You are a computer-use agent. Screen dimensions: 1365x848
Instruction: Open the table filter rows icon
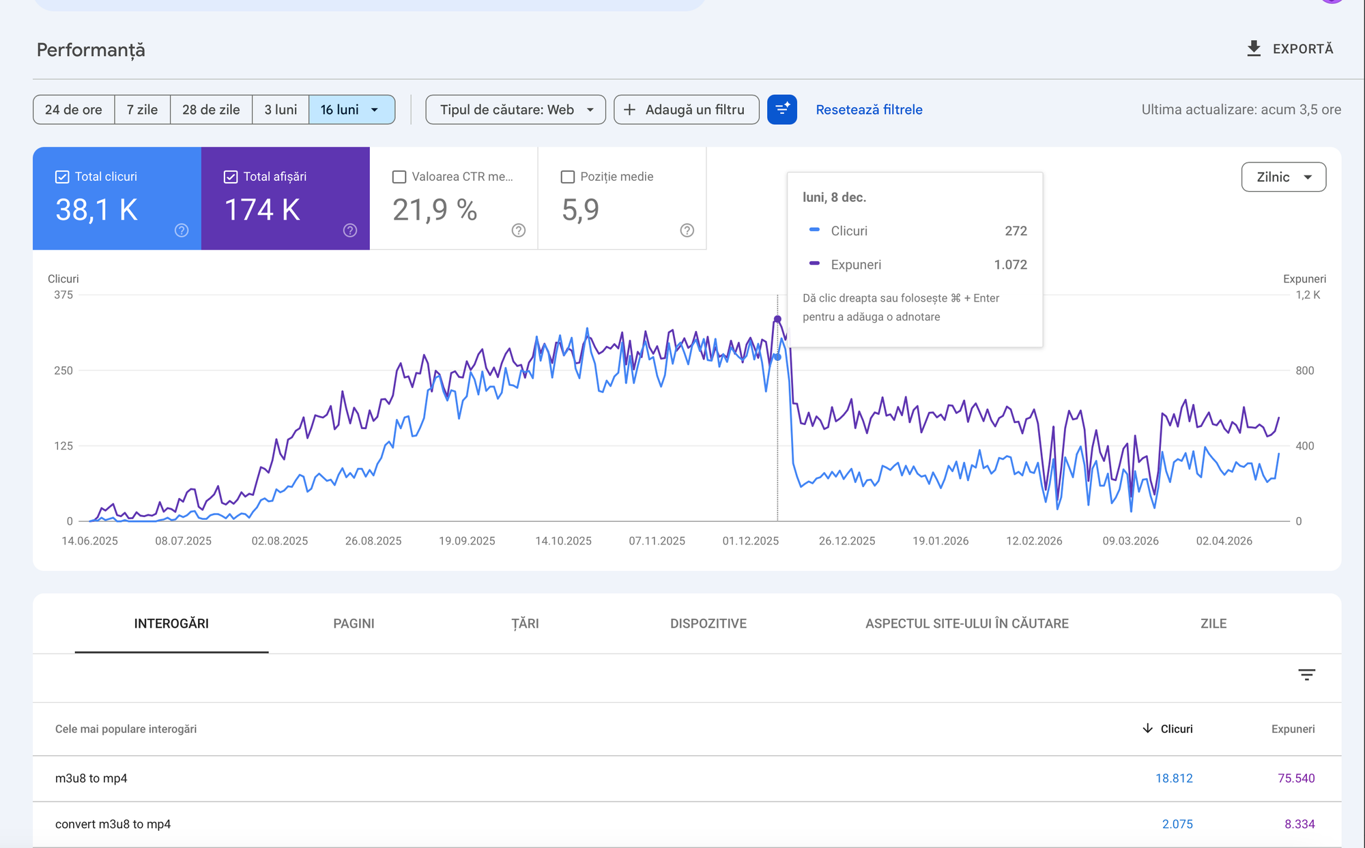(x=1306, y=675)
